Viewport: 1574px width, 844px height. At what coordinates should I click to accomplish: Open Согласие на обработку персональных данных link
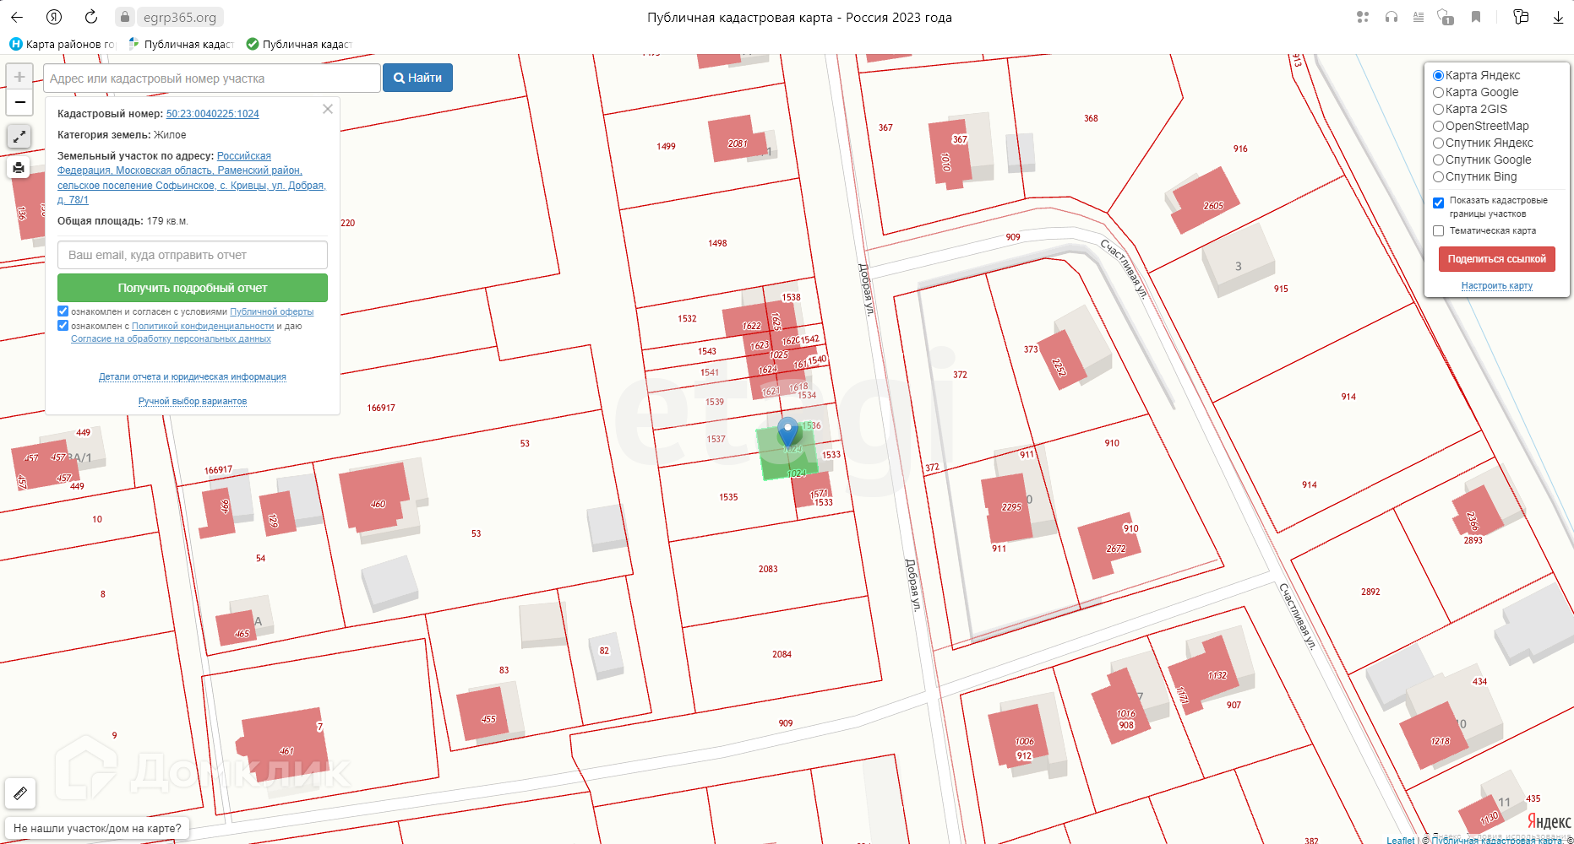[x=171, y=338]
